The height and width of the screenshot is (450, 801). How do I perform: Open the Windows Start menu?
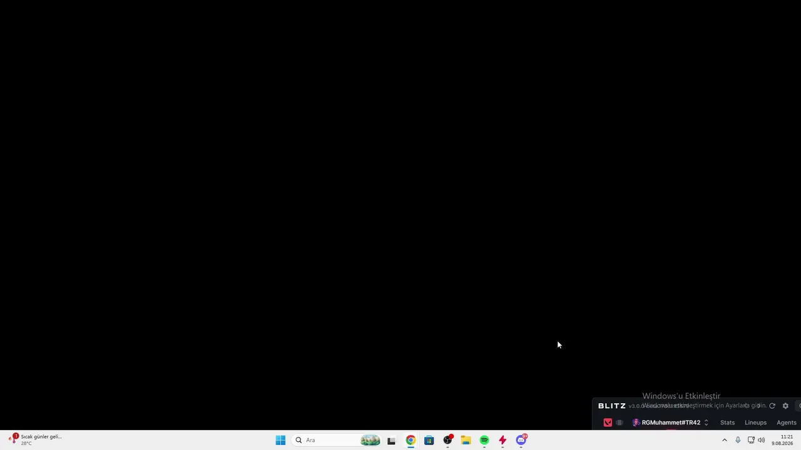tap(280, 440)
